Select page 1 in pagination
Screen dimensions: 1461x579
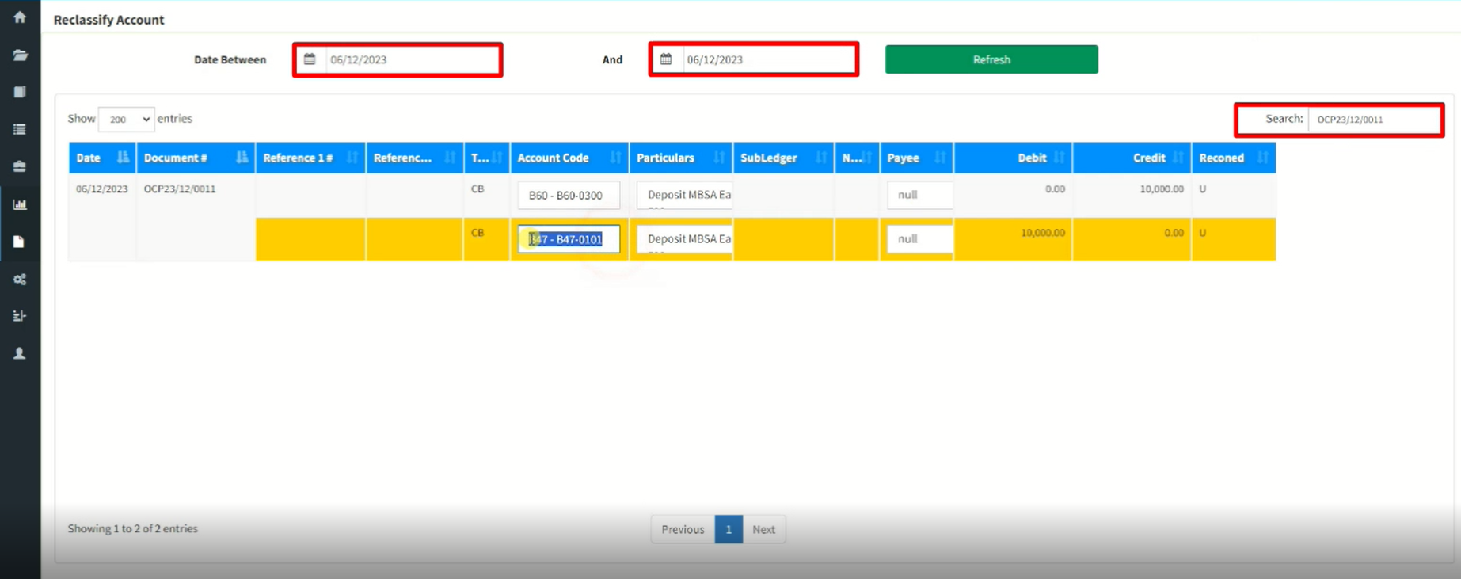[729, 529]
